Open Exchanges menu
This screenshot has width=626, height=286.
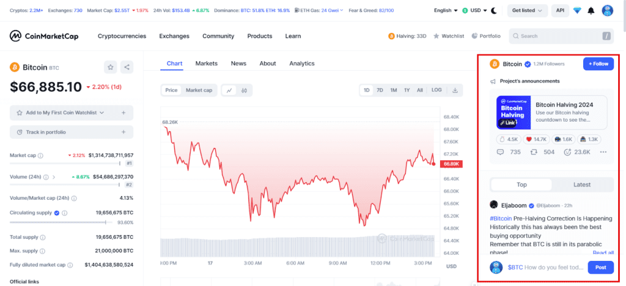click(174, 36)
